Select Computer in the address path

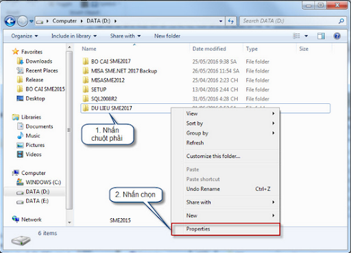point(64,21)
